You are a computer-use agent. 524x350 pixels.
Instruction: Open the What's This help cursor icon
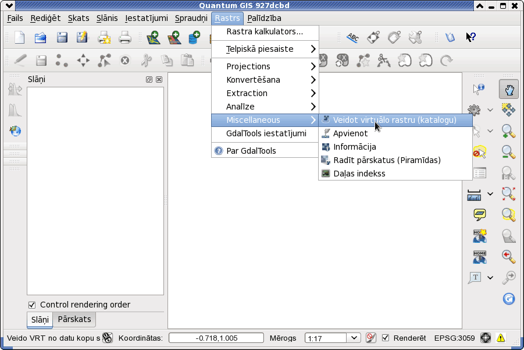(470, 37)
